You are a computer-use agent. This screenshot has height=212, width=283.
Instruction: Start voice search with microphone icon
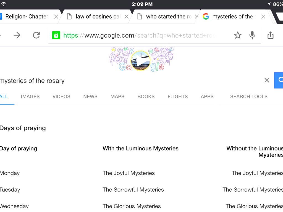pos(252,35)
